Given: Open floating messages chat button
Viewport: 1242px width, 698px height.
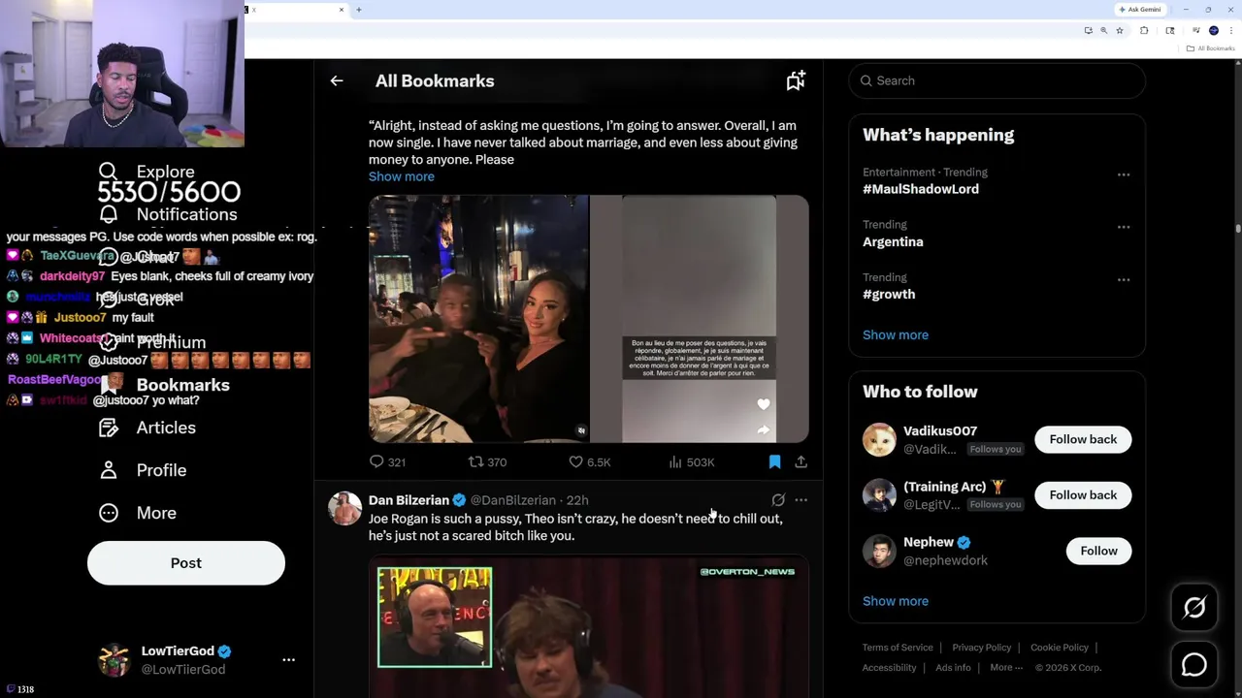Looking at the screenshot, I should tap(1194, 665).
